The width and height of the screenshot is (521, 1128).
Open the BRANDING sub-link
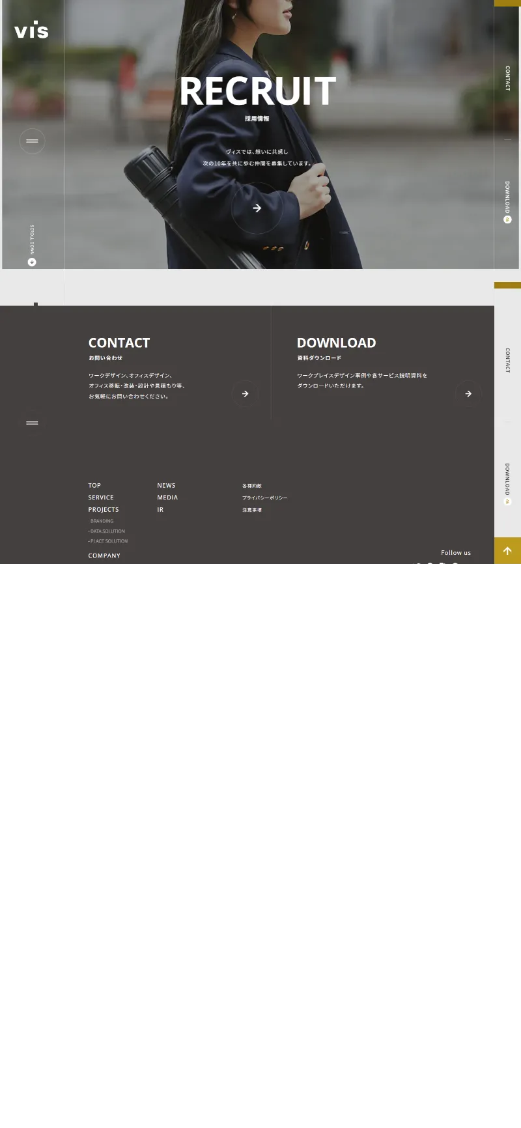click(102, 521)
